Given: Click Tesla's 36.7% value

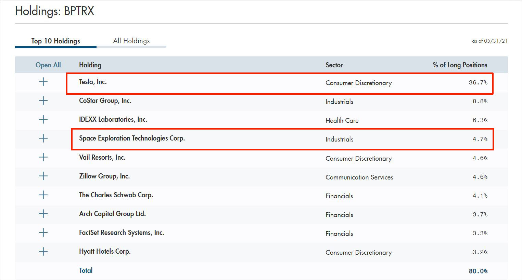Looking at the screenshot, I should click(x=478, y=82).
